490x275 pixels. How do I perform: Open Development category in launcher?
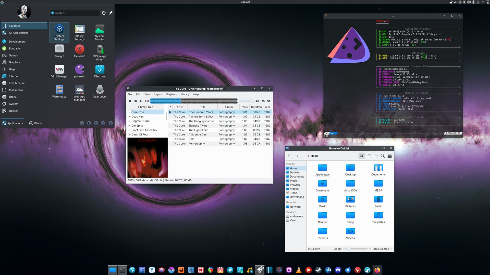tap(24, 42)
